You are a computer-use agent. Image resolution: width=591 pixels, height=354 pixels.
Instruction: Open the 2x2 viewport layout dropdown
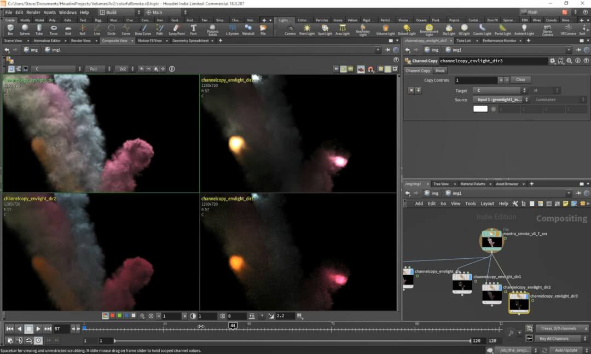click(x=124, y=69)
